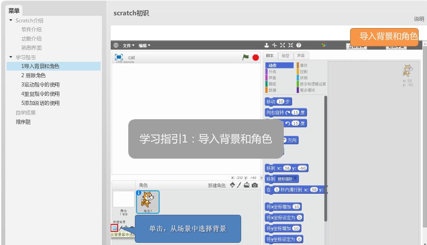Switch to the 声音 tab

[301, 55]
